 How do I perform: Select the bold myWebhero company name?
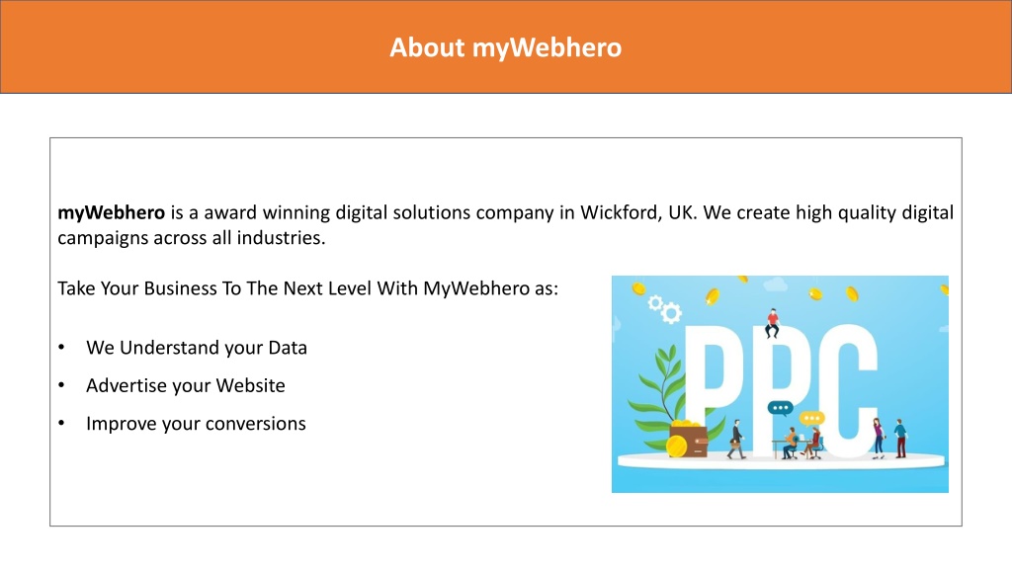point(111,212)
